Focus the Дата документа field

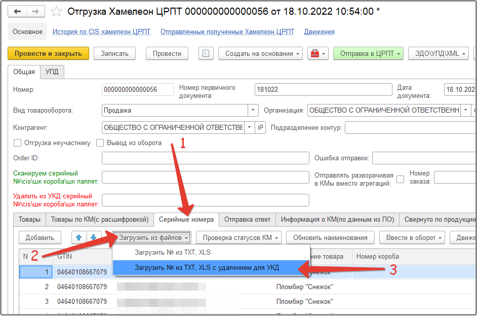tap(460, 90)
